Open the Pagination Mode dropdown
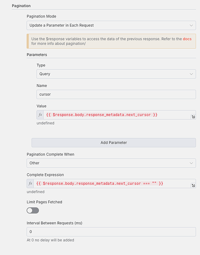Image resolution: width=200 pixels, height=255 pixels. pos(111,26)
